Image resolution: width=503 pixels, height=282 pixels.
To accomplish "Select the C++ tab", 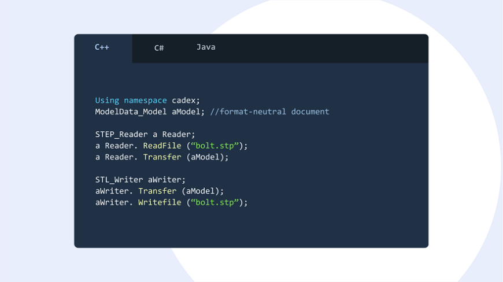I will click(103, 48).
